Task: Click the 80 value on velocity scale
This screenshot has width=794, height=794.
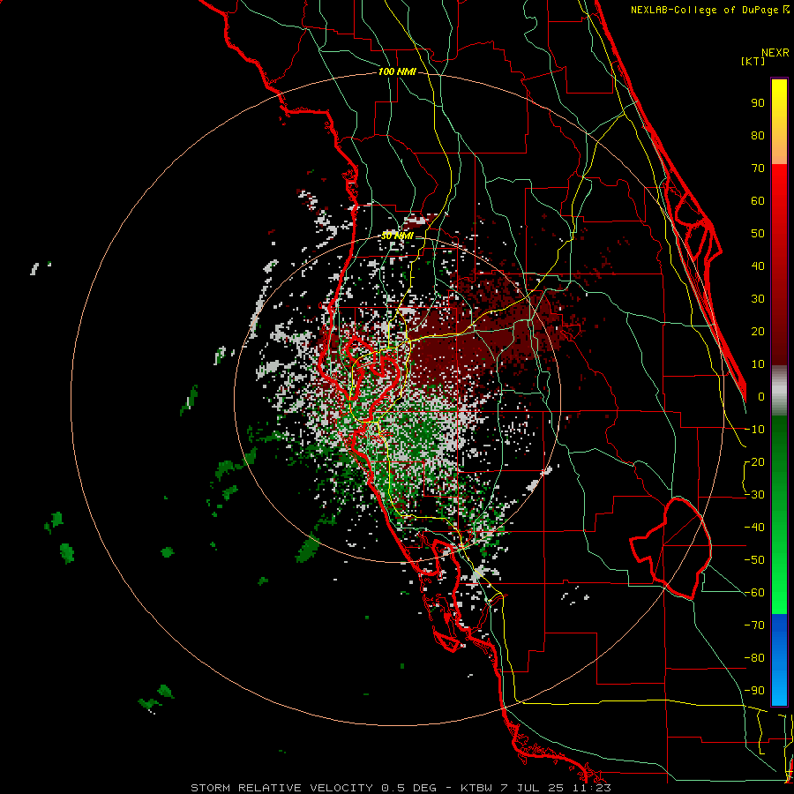Action: point(758,135)
